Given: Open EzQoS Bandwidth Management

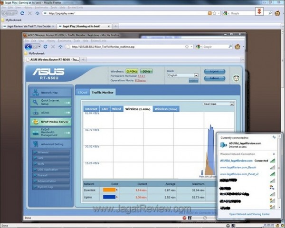Looking at the screenshot, I should pos(51,133).
